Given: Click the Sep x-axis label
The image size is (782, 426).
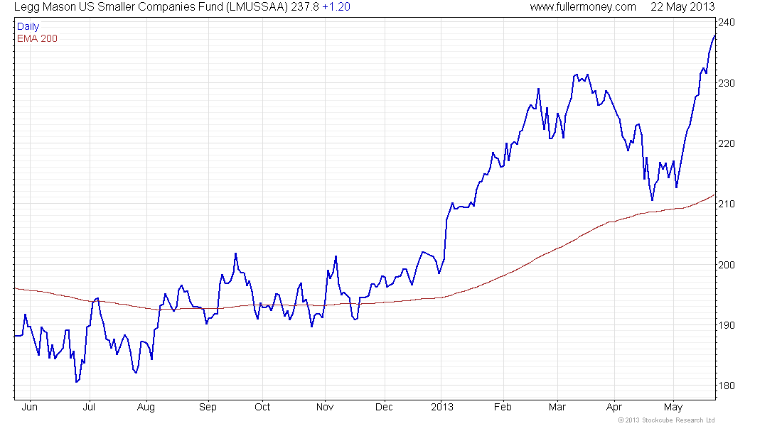Looking at the screenshot, I should (x=208, y=408).
